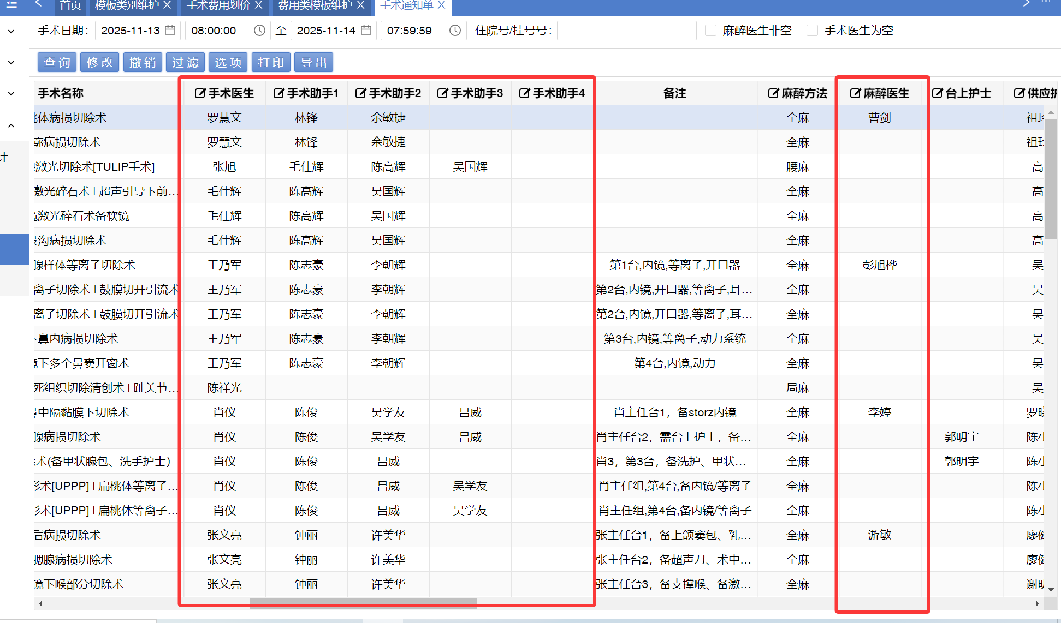This screenshot has width=1061, height=623.
Task: Enable the 麻醉医生非空 checkbox
Action: pyautogui.click(x=710, y=31)
